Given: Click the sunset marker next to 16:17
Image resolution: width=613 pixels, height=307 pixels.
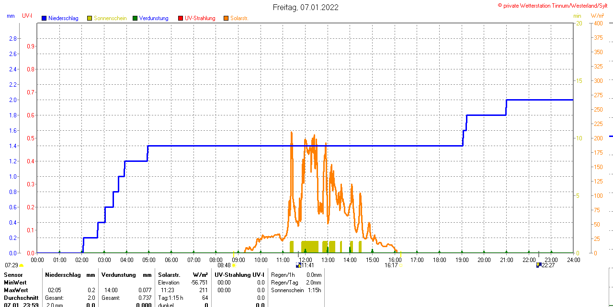Looking at the screenshot, I should (x=400, y=265).
